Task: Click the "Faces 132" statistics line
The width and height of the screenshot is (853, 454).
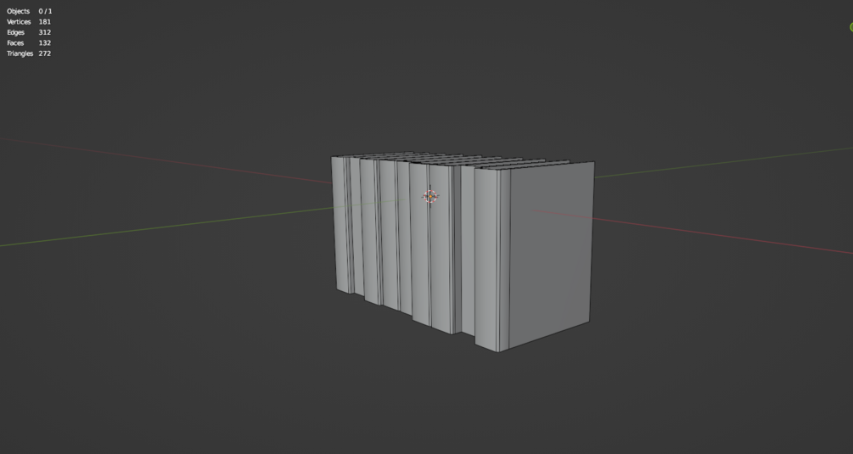Action: [x=29, y=43]
